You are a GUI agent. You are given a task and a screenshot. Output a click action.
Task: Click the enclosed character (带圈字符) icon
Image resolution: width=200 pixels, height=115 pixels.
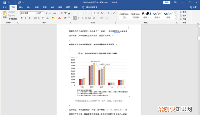(x=69, y=18)
